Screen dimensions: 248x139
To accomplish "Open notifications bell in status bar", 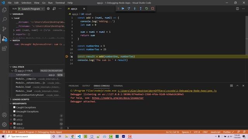I will click(x=244, y=132).
